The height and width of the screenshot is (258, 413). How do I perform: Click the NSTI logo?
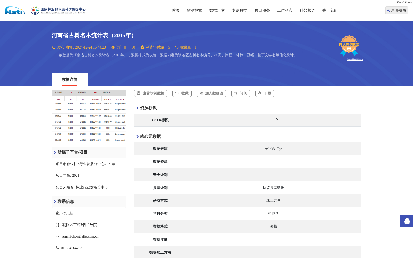pyautogui.click(x=15, y=10)
